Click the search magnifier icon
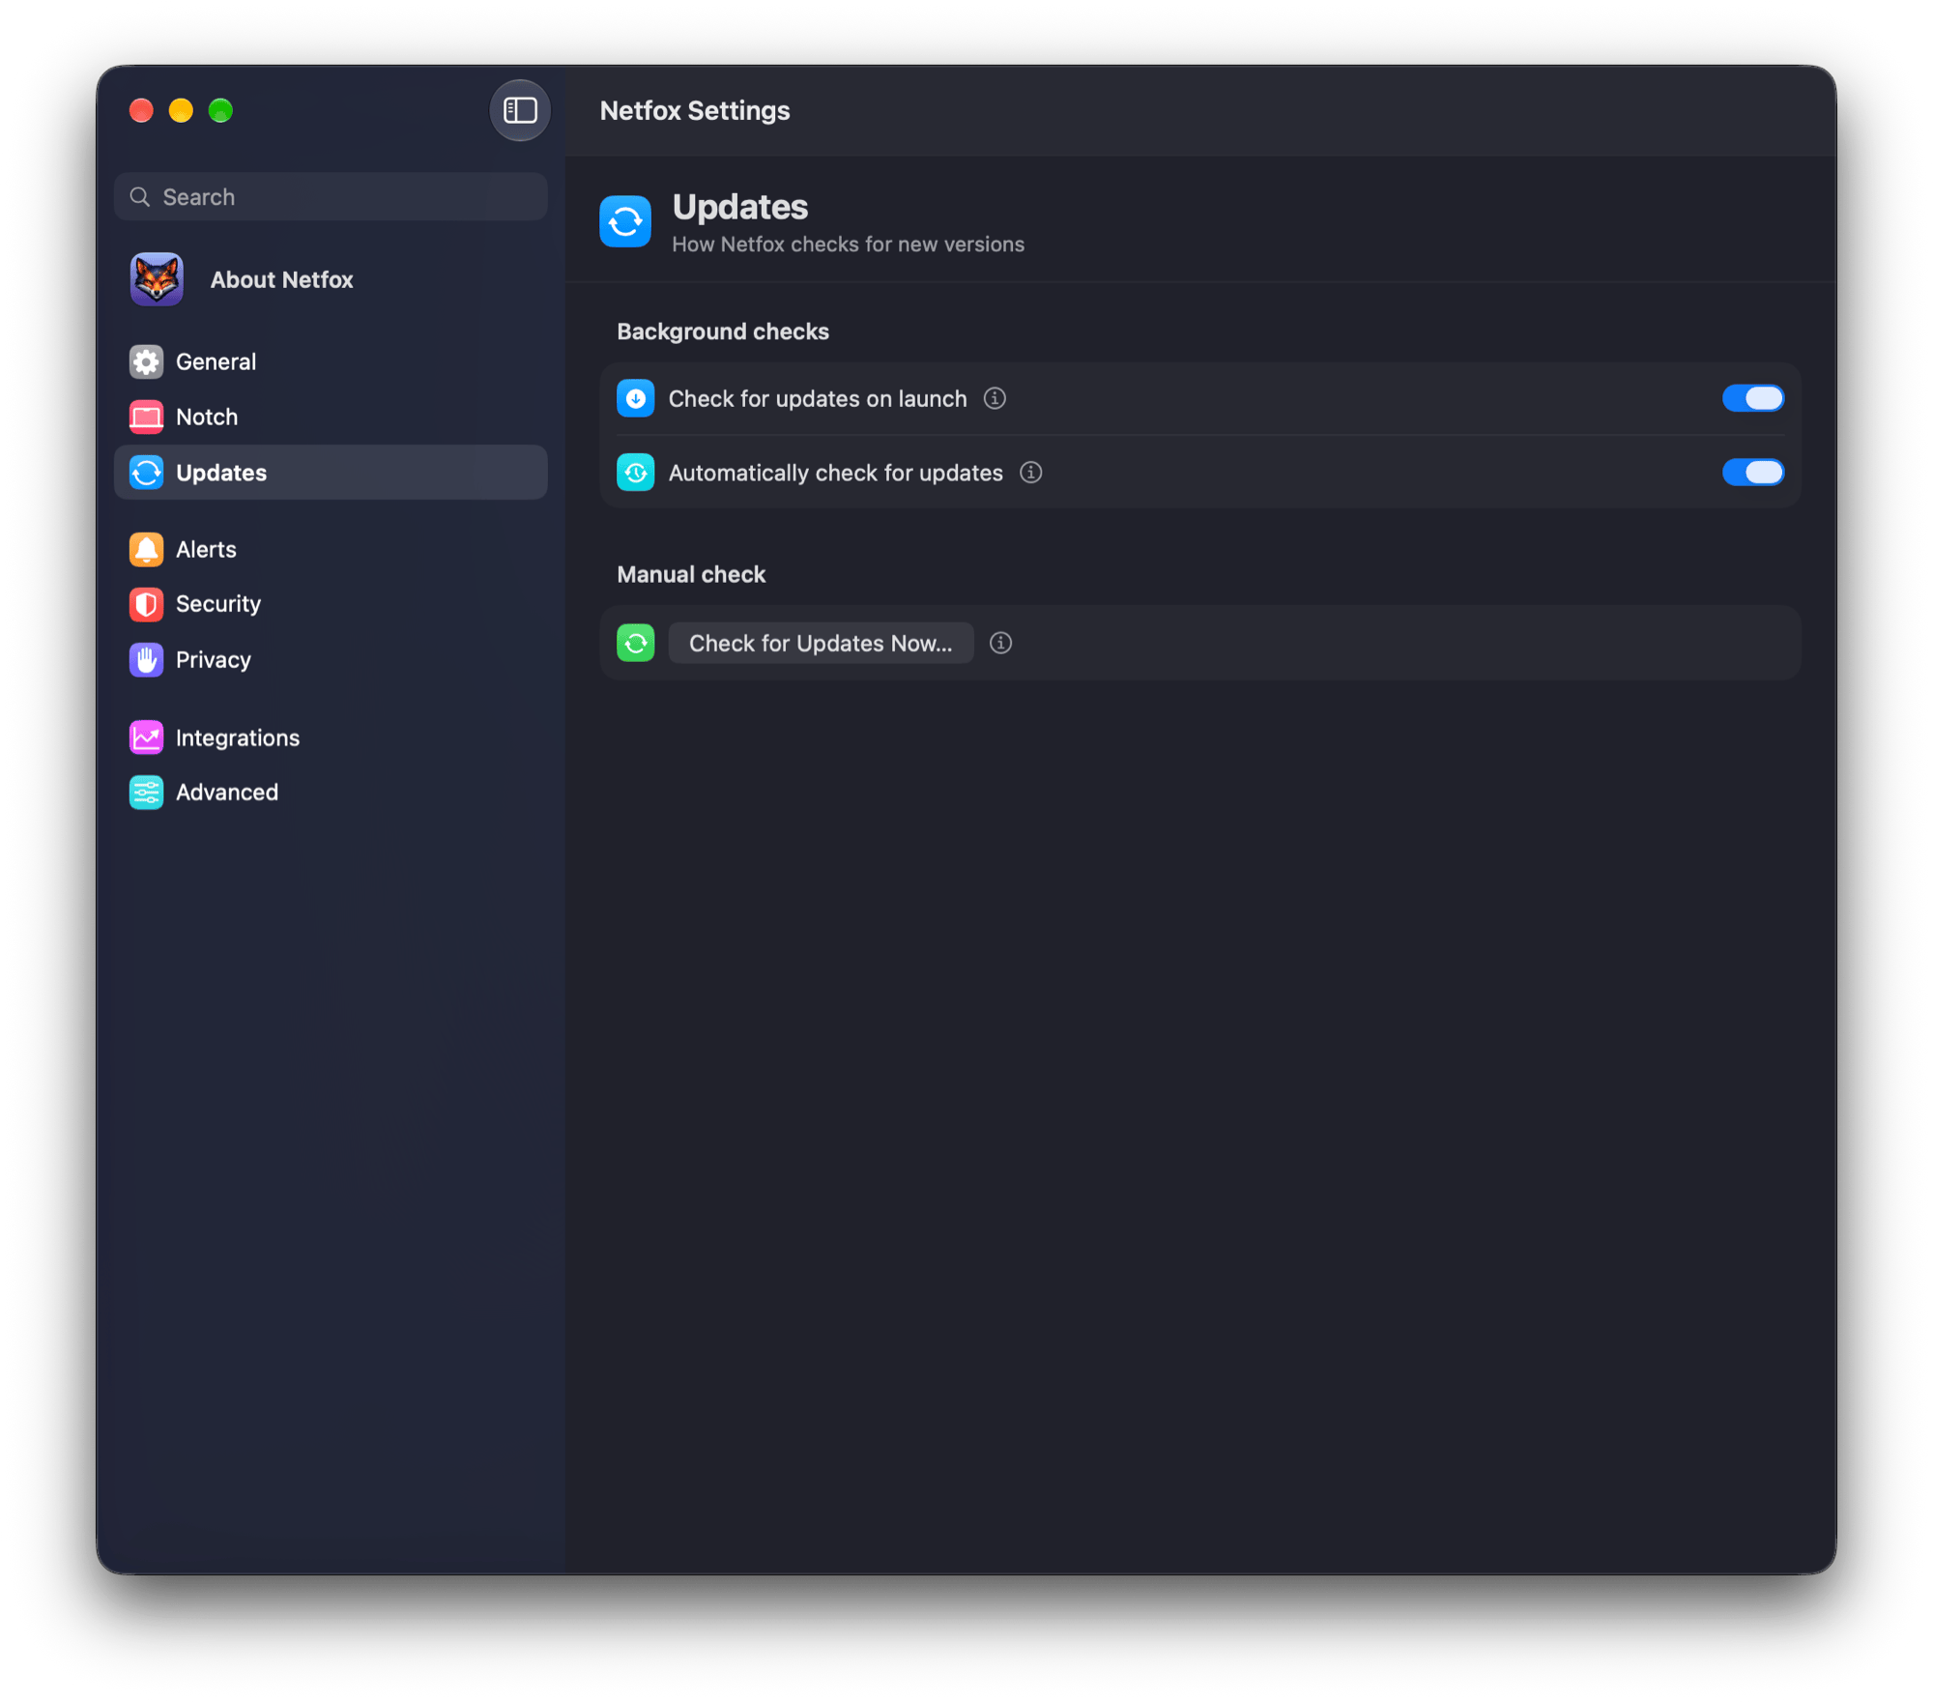 (x=140, y=197)
